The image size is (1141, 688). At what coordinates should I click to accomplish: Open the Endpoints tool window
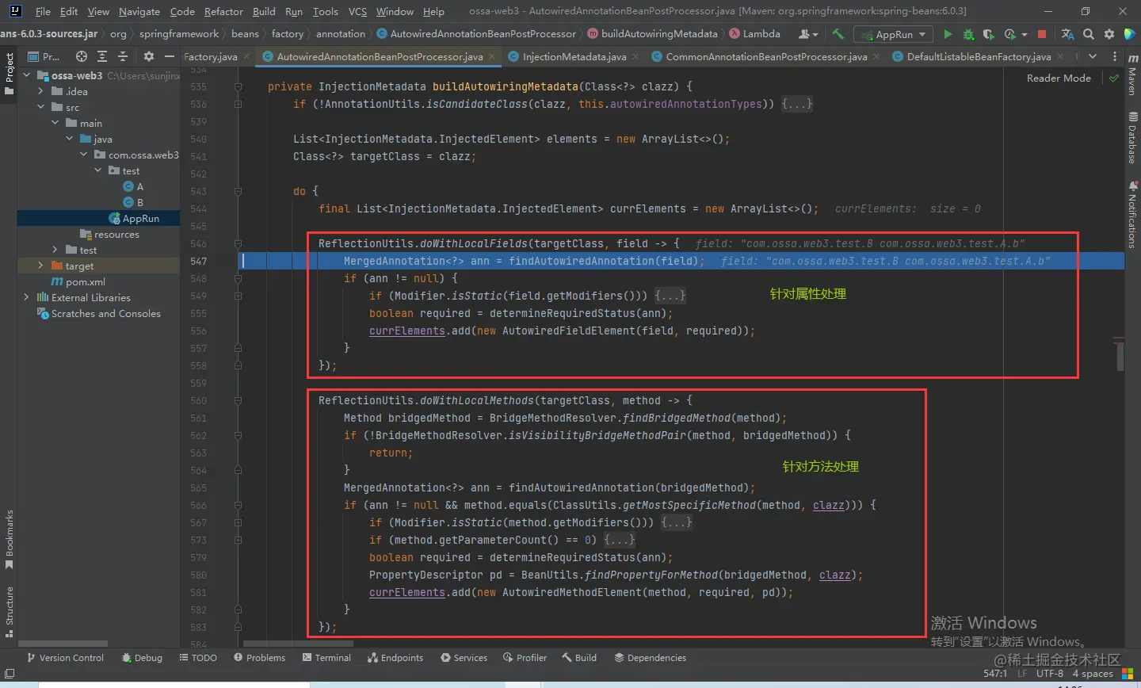[395, 658]
